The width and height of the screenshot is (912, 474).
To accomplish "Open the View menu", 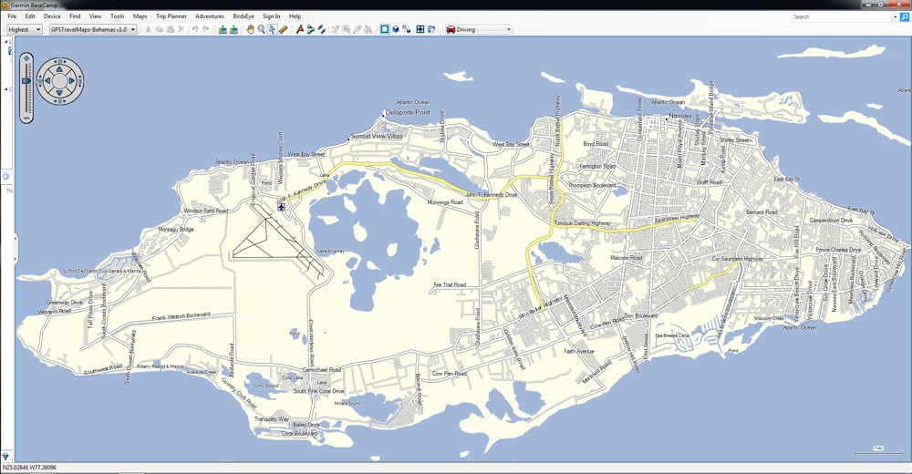I will click(x=96, y=16).
